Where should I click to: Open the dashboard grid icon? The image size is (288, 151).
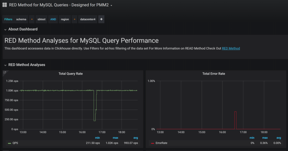click(4, 5)
